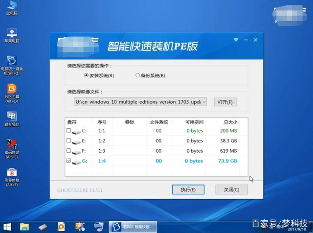Click the GHOST32.EXE 11.5.1 version text
The width and height of the screenshot is (313, 233).
click(x=80, y=190)
